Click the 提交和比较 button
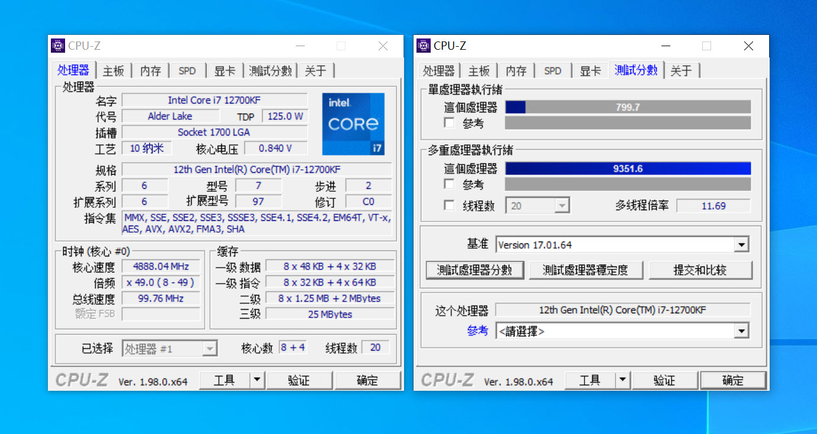This screenshot has width=817, height=434. pos(701,269)
